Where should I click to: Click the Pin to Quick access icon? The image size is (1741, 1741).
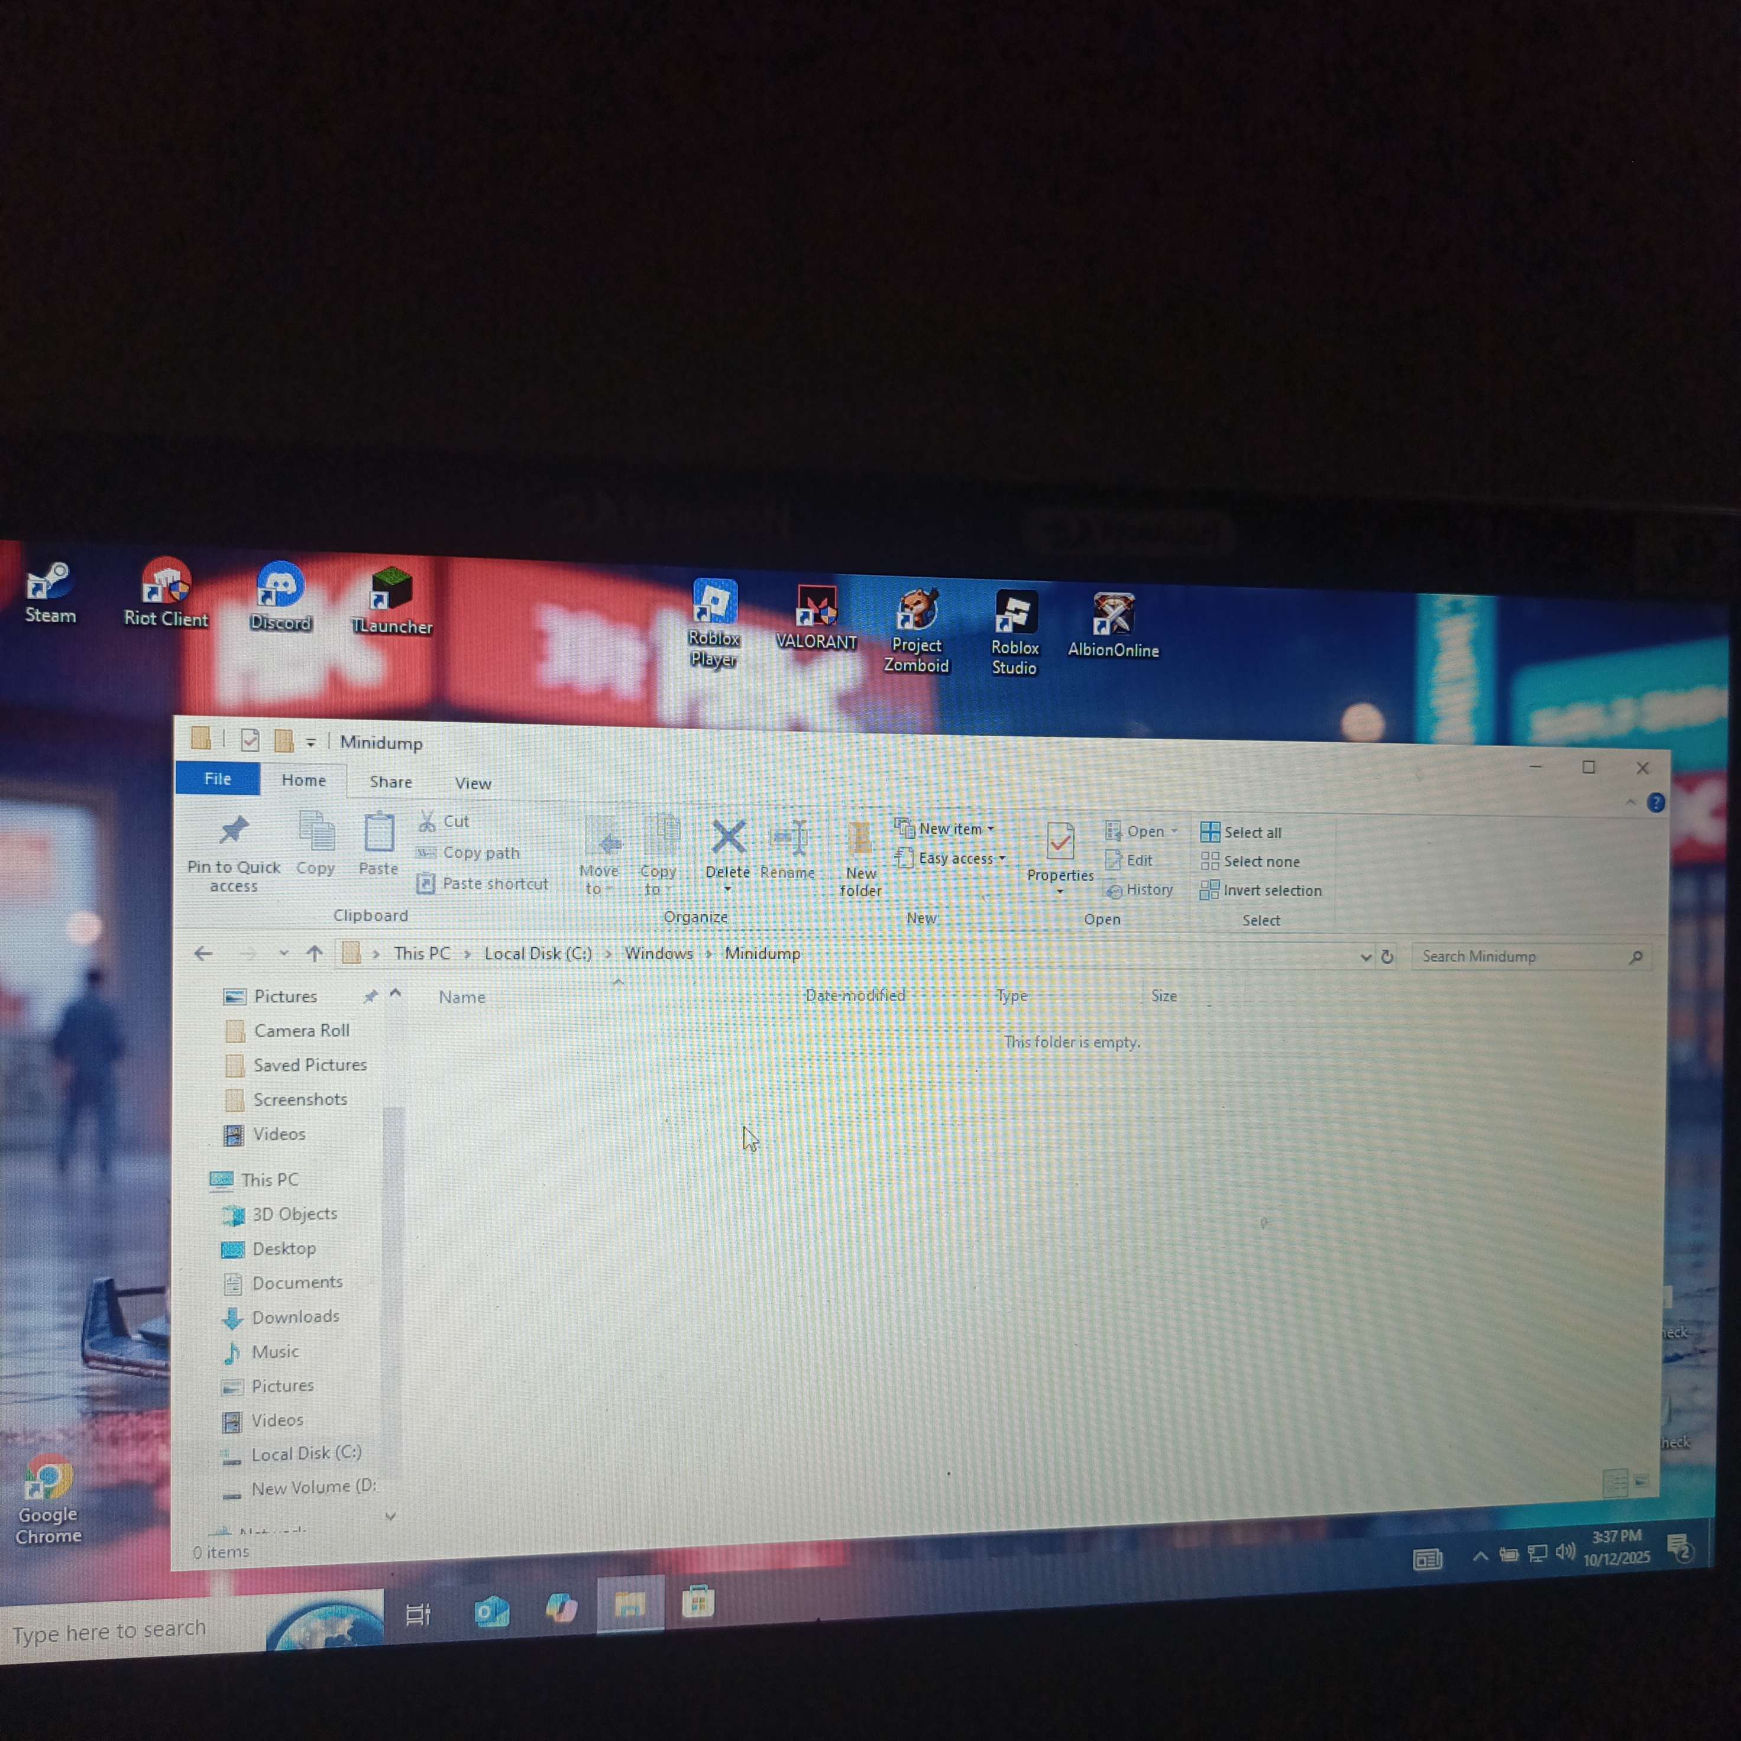[x=234, y=830]
